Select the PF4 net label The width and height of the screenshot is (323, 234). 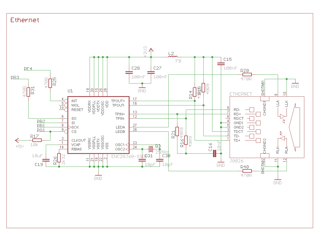tap(28, 69)
